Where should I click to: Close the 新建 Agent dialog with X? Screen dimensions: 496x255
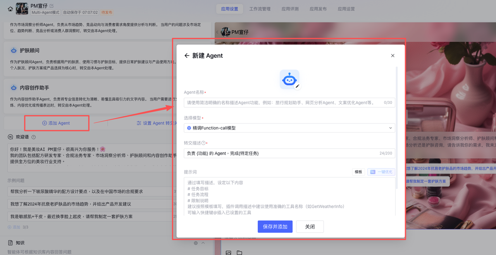tap(393, 56)
